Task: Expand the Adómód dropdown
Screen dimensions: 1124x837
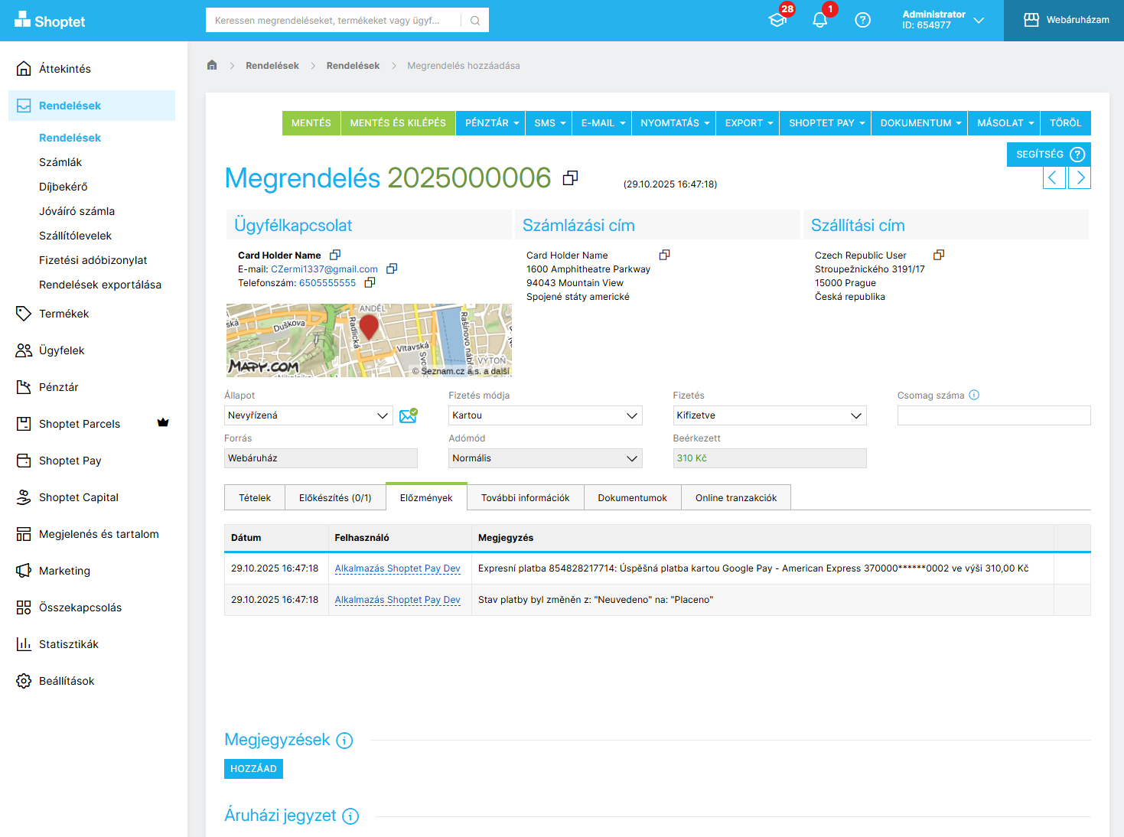Action: click(545, 458)
